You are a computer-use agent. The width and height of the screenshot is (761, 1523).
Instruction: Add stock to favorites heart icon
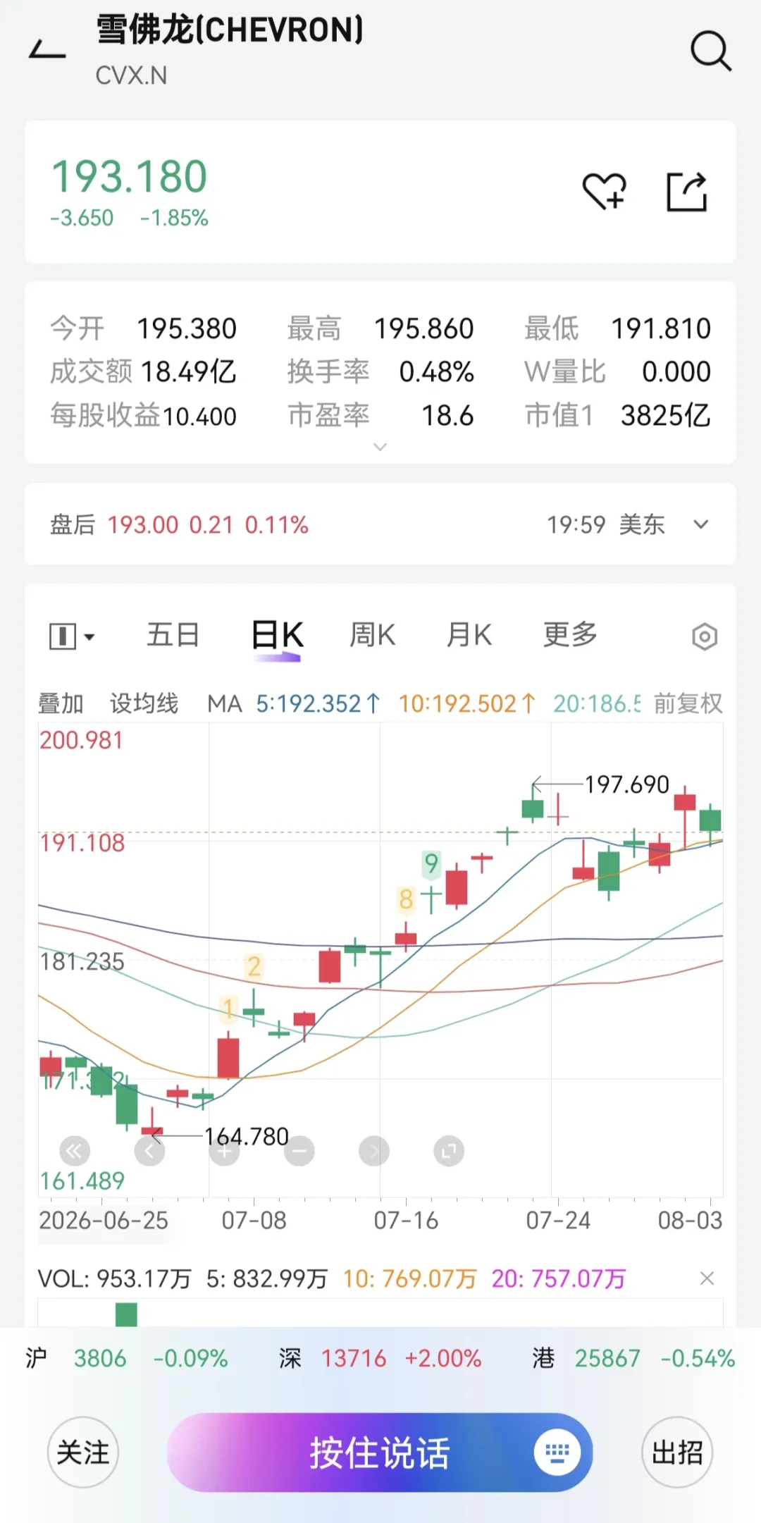(604, 192)
